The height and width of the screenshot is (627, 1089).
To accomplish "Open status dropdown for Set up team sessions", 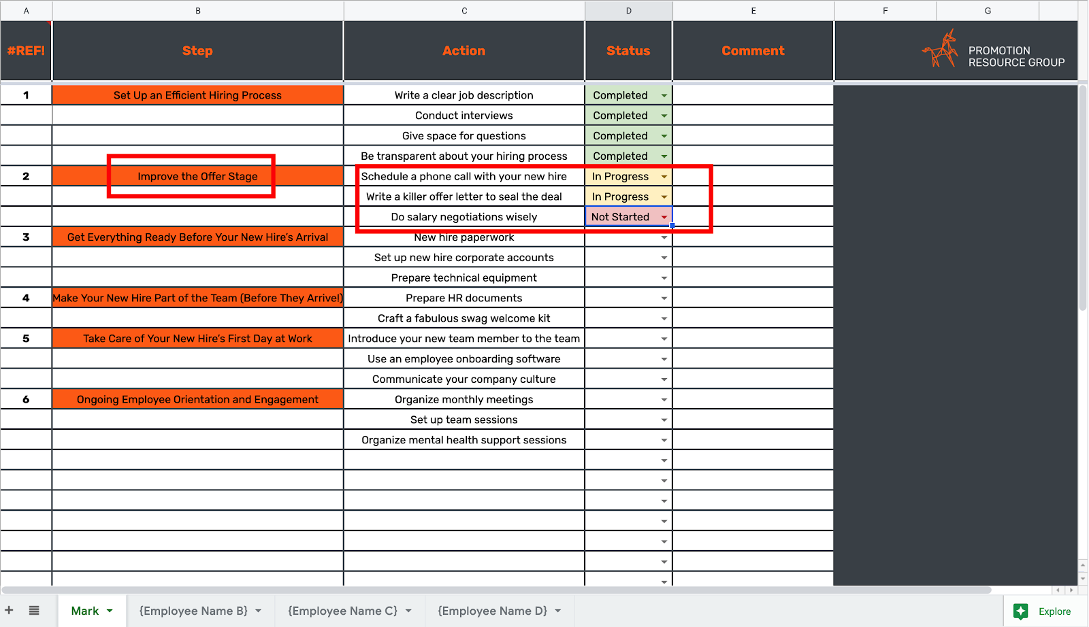I will point(664,420).
